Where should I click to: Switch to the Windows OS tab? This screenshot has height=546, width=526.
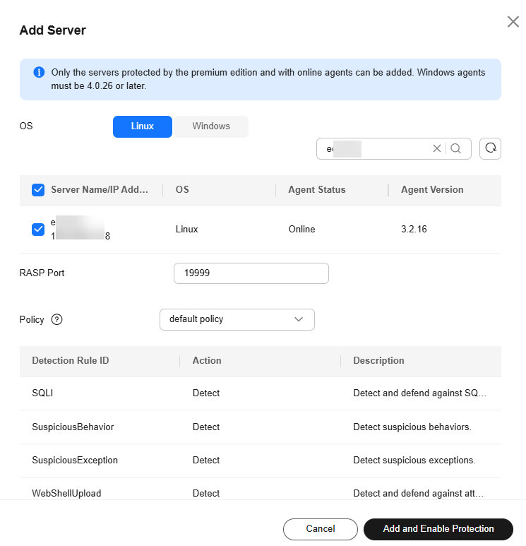pos(211,126)
